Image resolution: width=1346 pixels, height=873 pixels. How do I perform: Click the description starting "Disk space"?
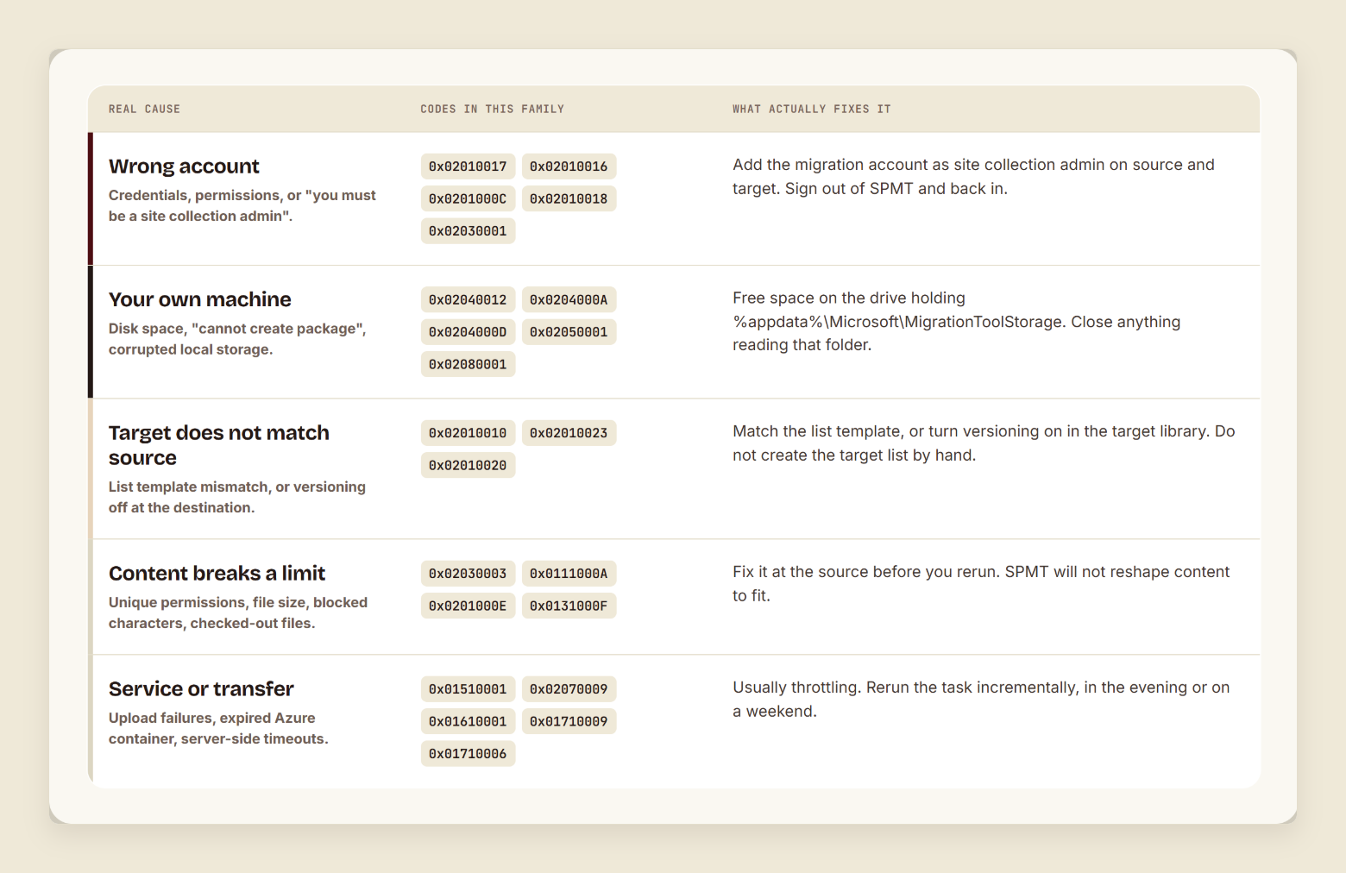(237, 339)
